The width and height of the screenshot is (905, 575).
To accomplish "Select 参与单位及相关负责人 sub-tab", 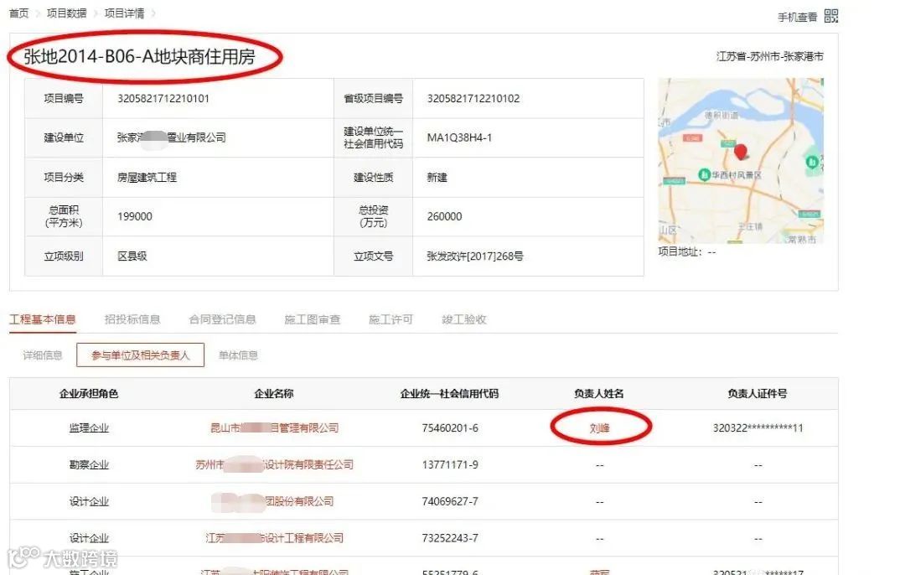I will 140,355.
